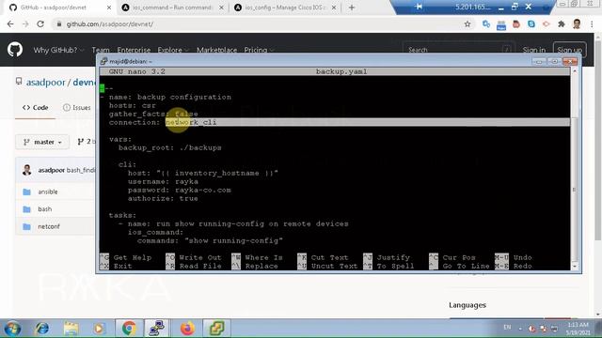Open the bash folder

coord(44,209)
